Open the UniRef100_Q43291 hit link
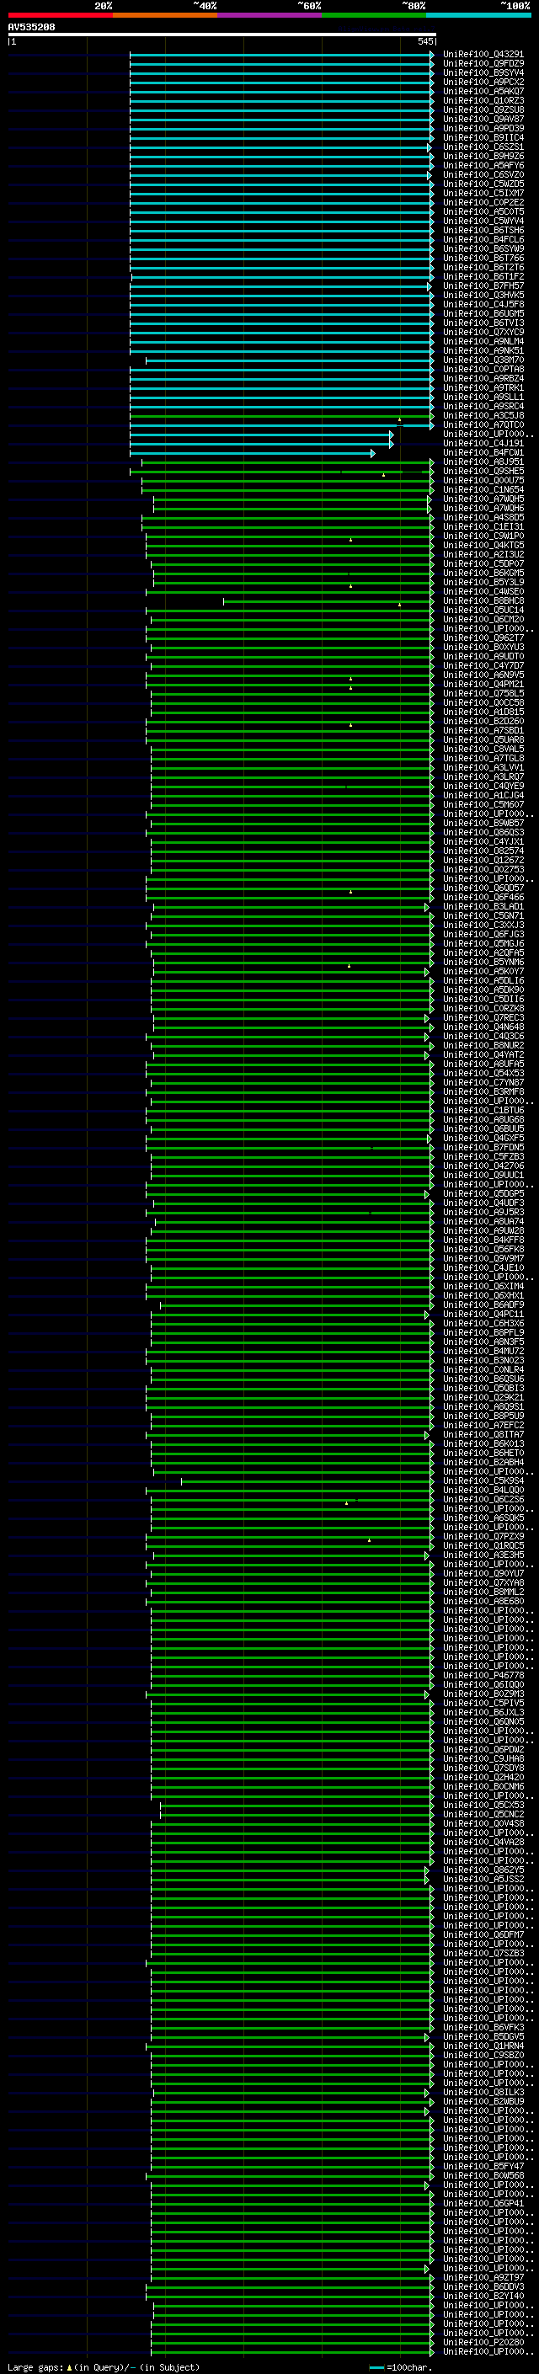Viewport: 539px width, 2374px height. [483, 55]
